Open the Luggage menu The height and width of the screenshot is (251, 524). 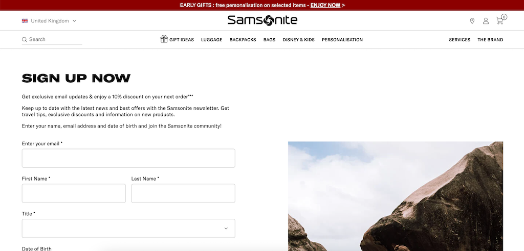pos(211,40)
